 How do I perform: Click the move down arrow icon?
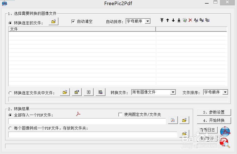pyautogui.click(x=173, y=20)
